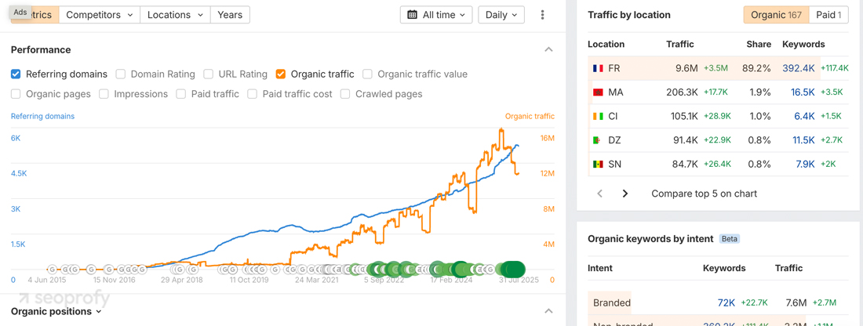Switch to the Years tab
Viewport: 863px width, 326px height.
click(x=230, y=15)
